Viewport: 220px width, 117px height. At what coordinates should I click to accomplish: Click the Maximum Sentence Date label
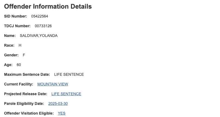27,74
